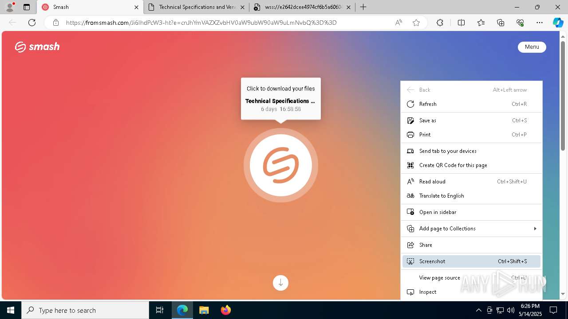Click the Smash logo in the page header
The image size is (568, 319).
[37, 47]
